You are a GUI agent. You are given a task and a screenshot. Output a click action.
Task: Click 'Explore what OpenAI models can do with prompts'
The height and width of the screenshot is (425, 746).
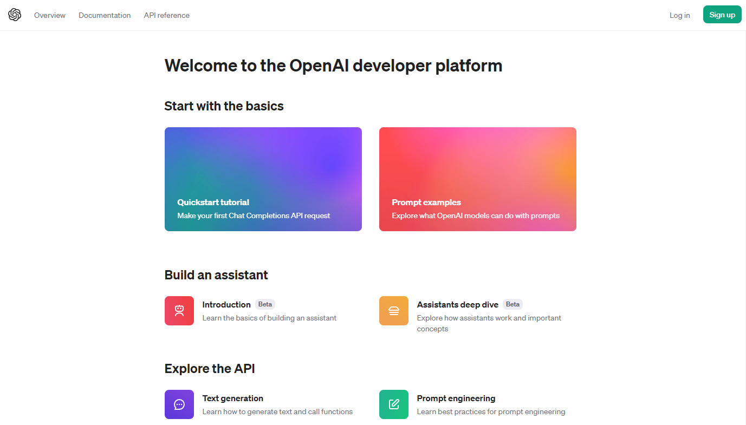coord(476,215)
